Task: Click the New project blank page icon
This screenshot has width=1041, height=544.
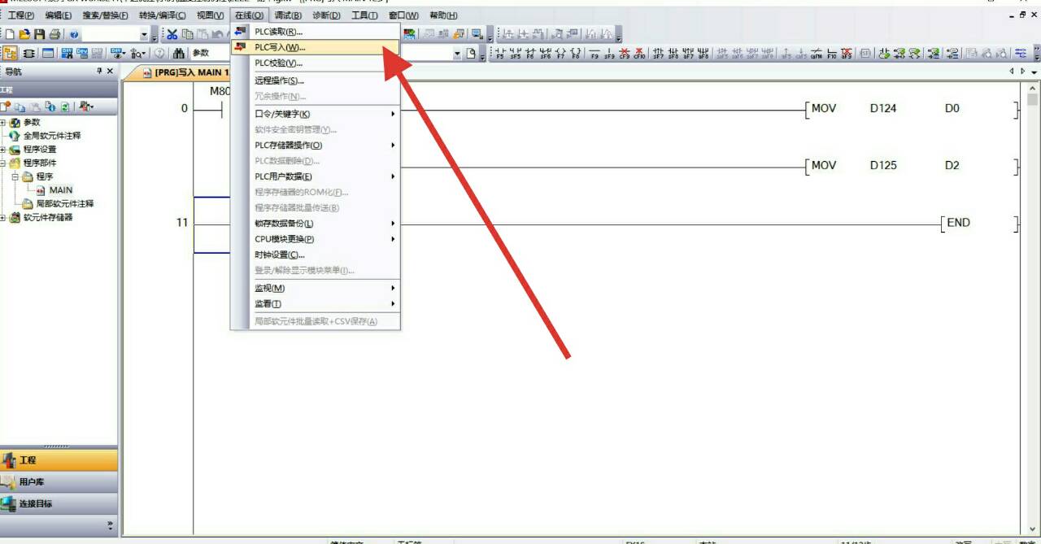Action: click(11, 34)
